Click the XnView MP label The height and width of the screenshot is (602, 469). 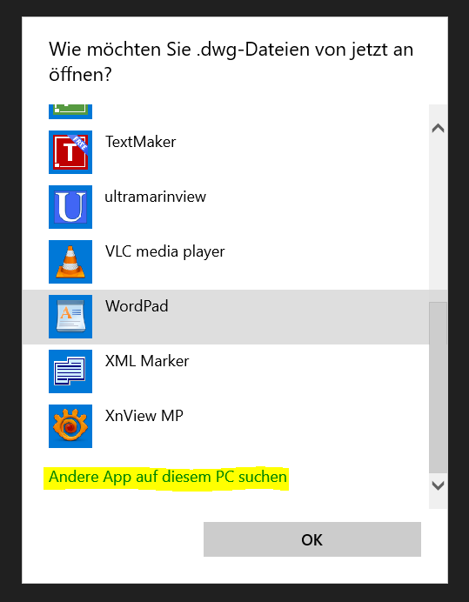(x=144, y=416)
